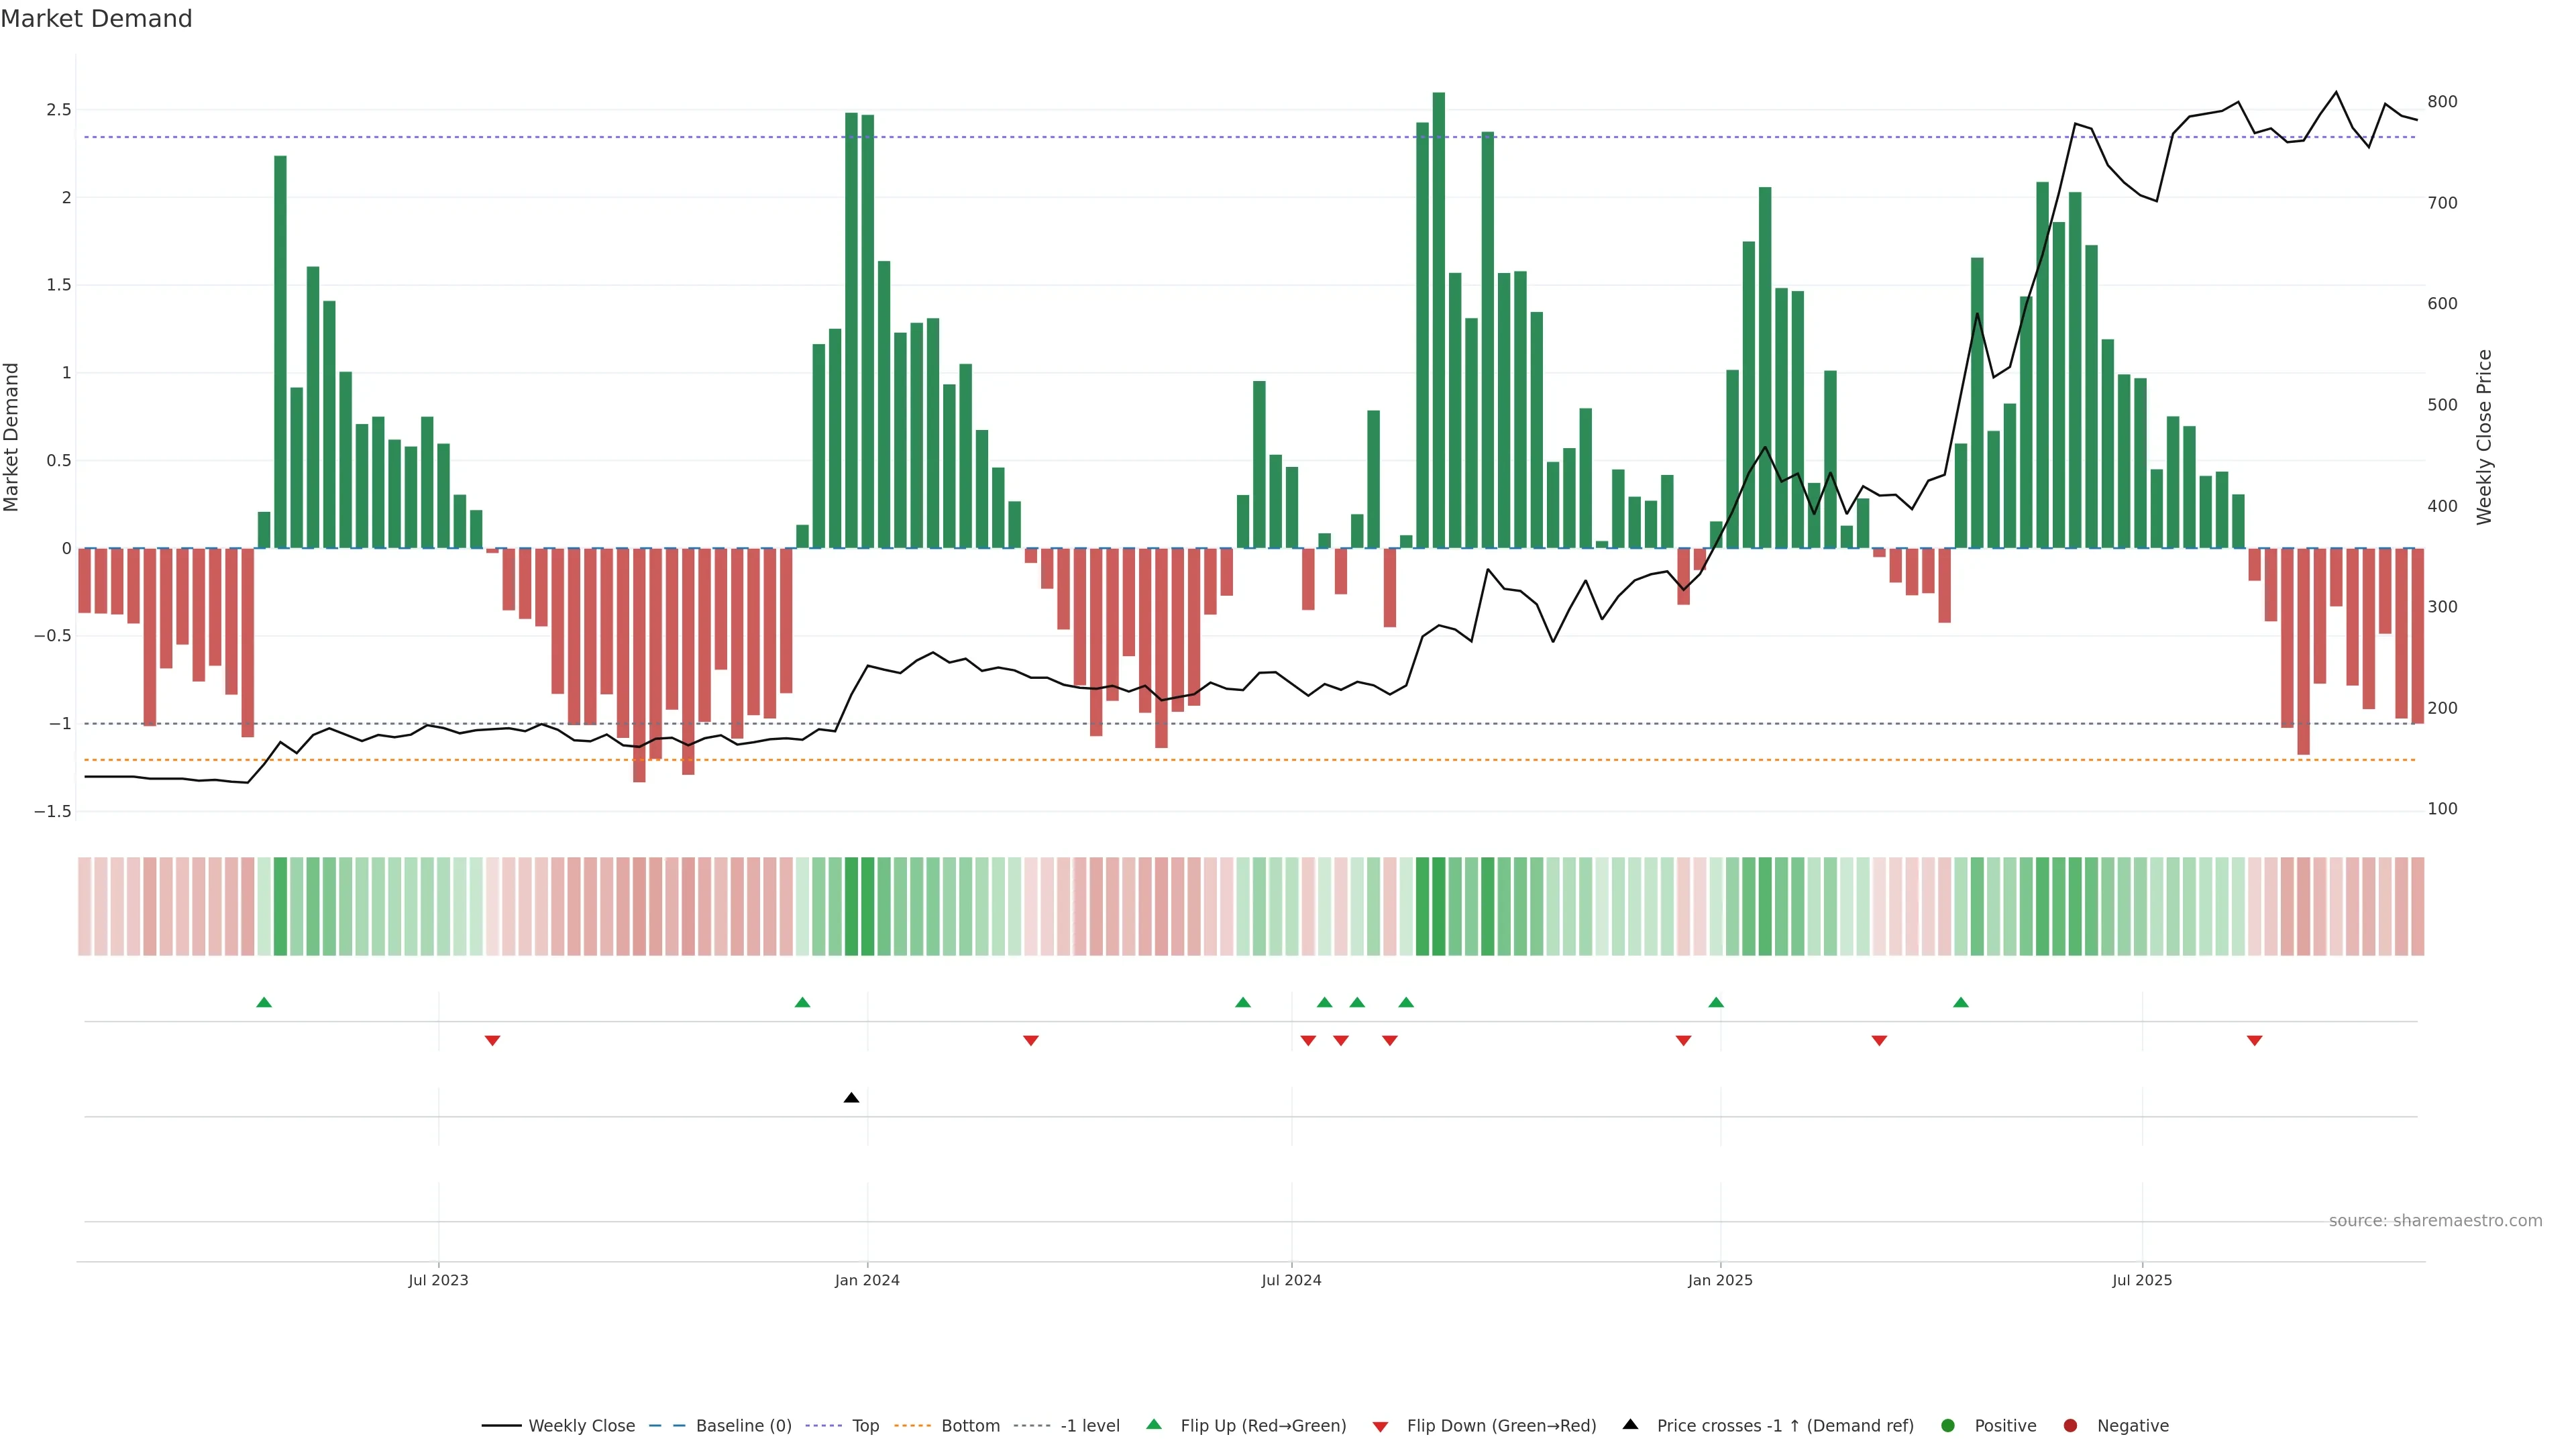Click the rightmost red Flip Down triangle
The width and height of the screenshot is (2576, 1449).
point(2254,1041)
